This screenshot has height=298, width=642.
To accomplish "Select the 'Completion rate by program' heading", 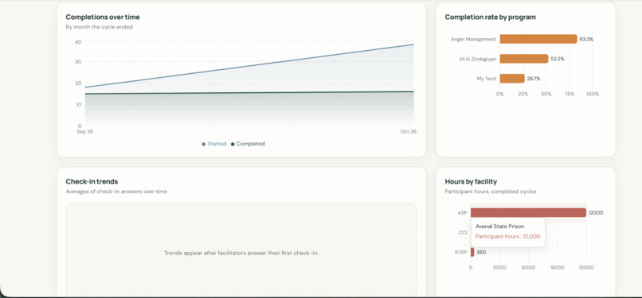I will tap(490, 17).
